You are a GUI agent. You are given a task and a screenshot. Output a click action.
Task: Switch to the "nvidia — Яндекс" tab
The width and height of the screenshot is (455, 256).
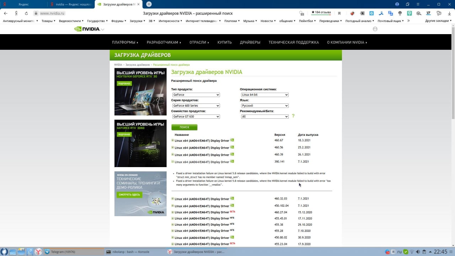[x=71, y=4]
